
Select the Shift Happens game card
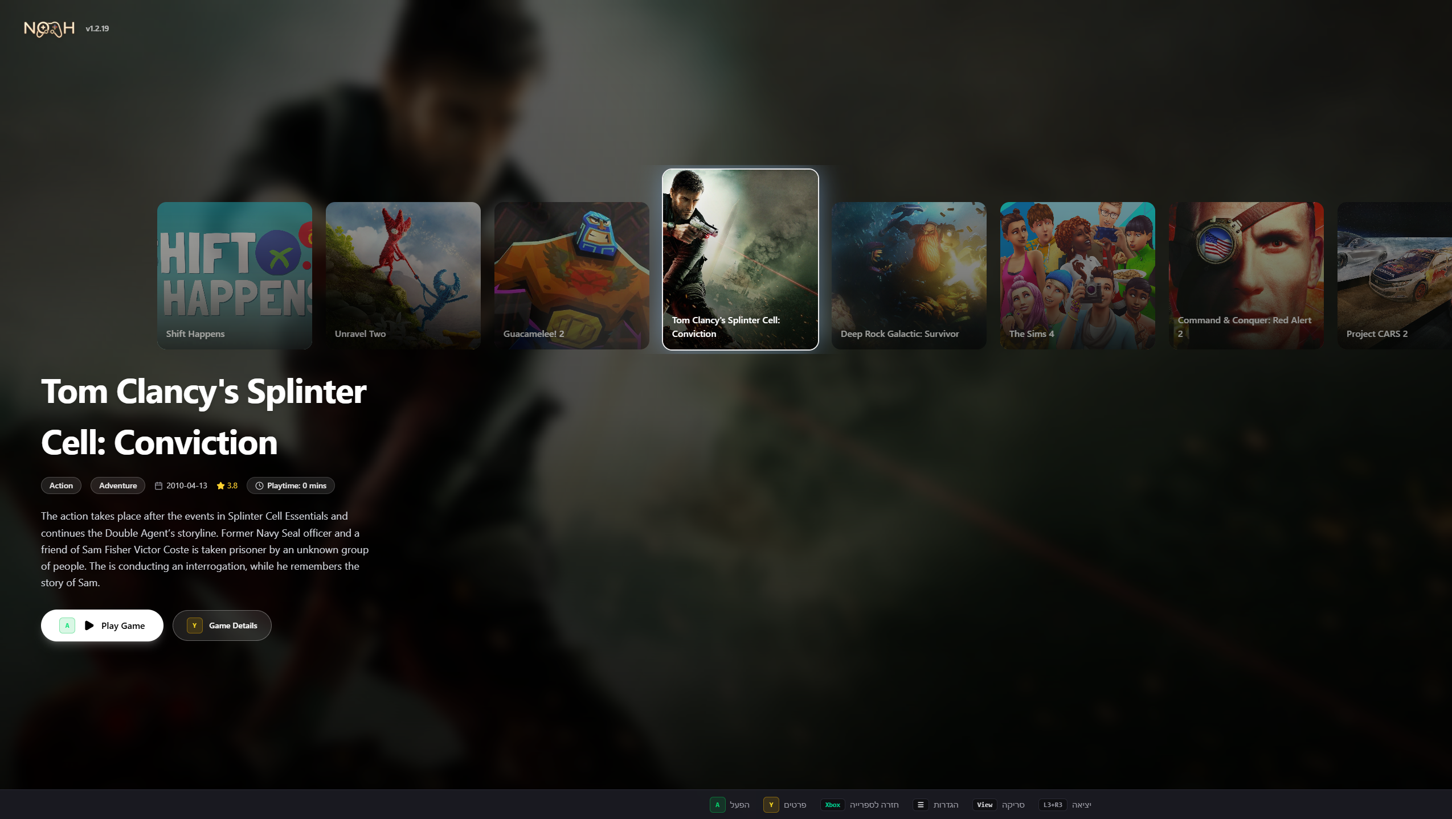coord(235,275)
